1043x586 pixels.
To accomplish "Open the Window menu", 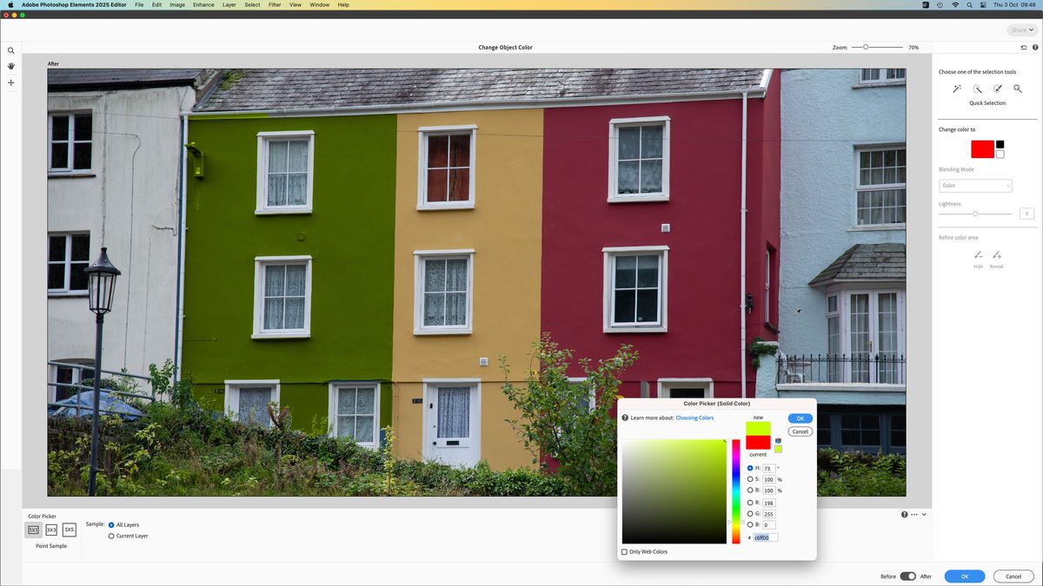I will pos(319,4).
